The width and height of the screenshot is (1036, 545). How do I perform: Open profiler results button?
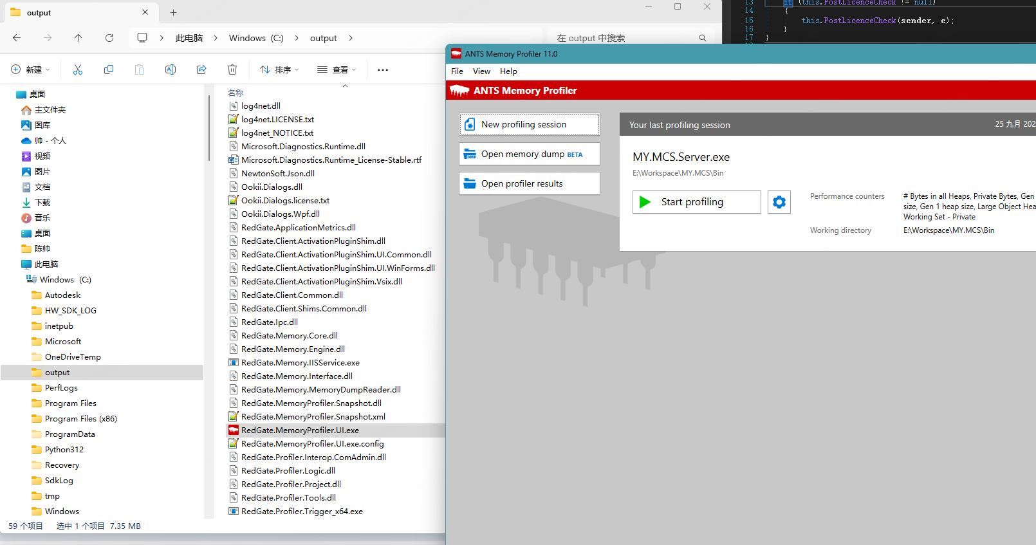pos(529,183)
